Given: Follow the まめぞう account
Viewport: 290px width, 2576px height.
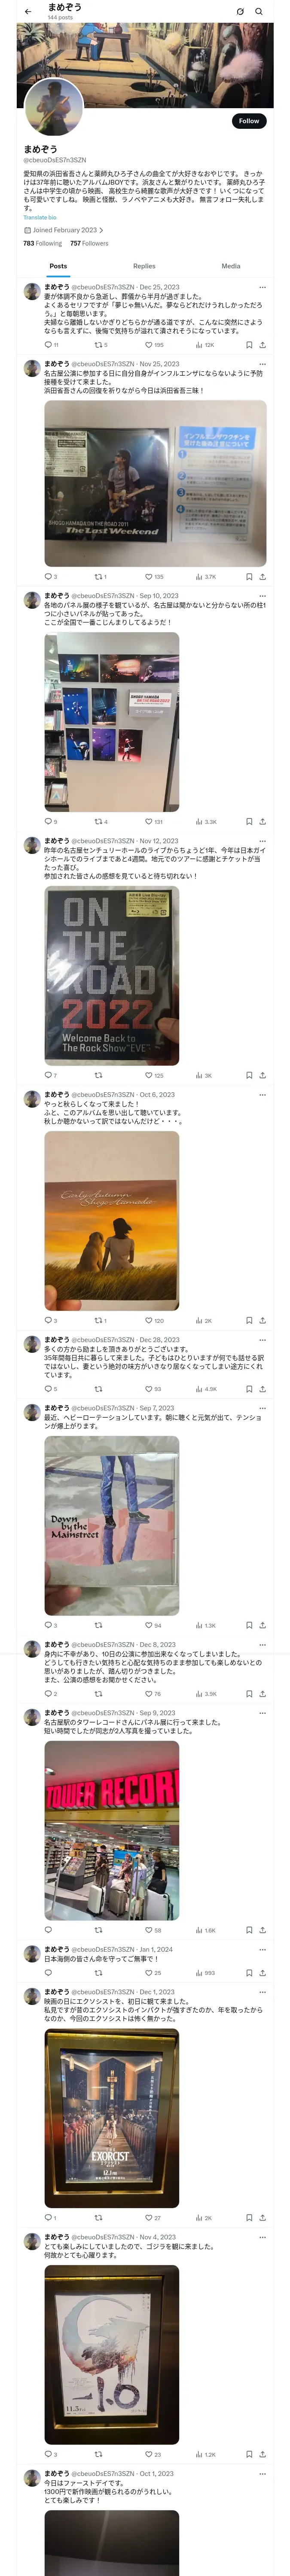Looking at the screenshot, I should point(249,121).
